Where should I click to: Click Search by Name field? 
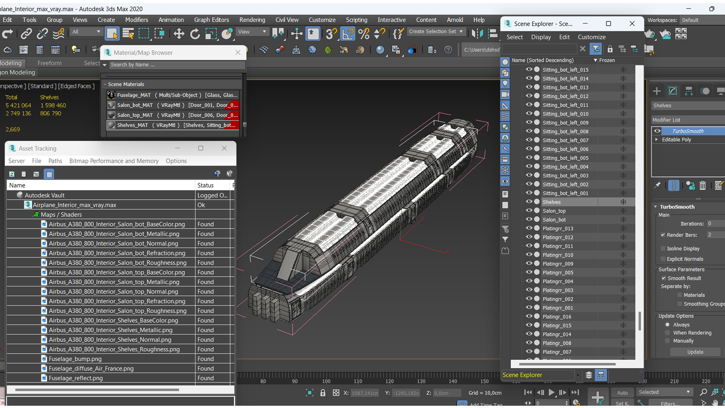click(177, 65)
